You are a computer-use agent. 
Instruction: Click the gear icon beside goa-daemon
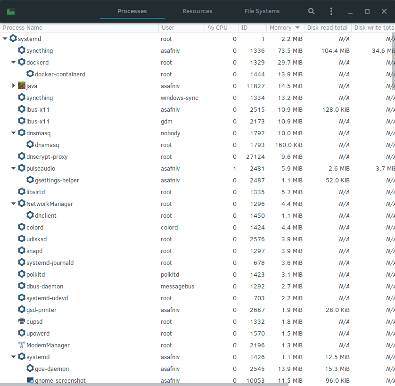point(30,369)
